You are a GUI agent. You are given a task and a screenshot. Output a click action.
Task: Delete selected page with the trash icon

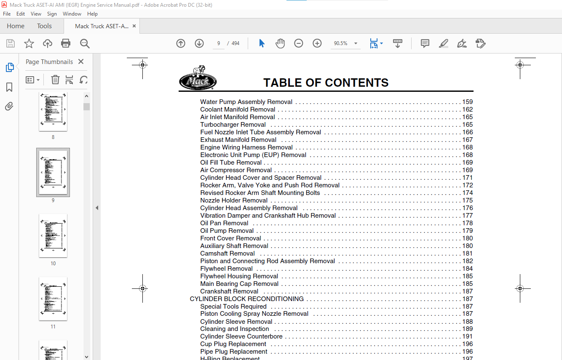[x=55, y=80]
